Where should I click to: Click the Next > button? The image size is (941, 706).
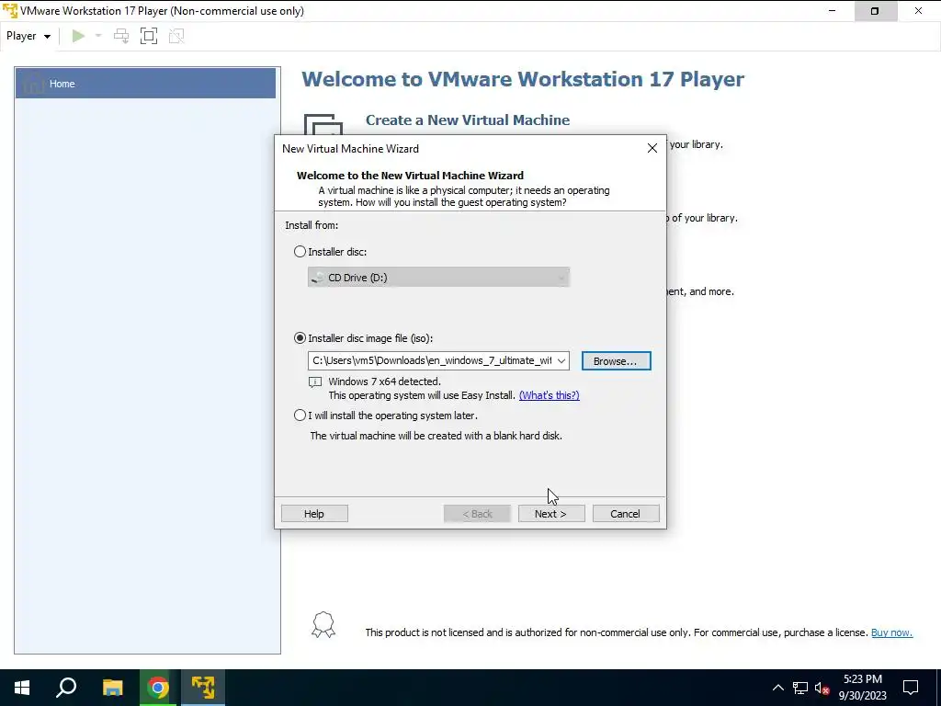551,514
